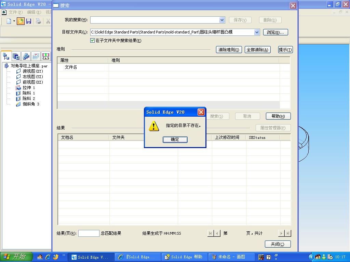Launch Internet Explorer from quick launch
This screenshot has width=350, height=262.
click(48, 257)
